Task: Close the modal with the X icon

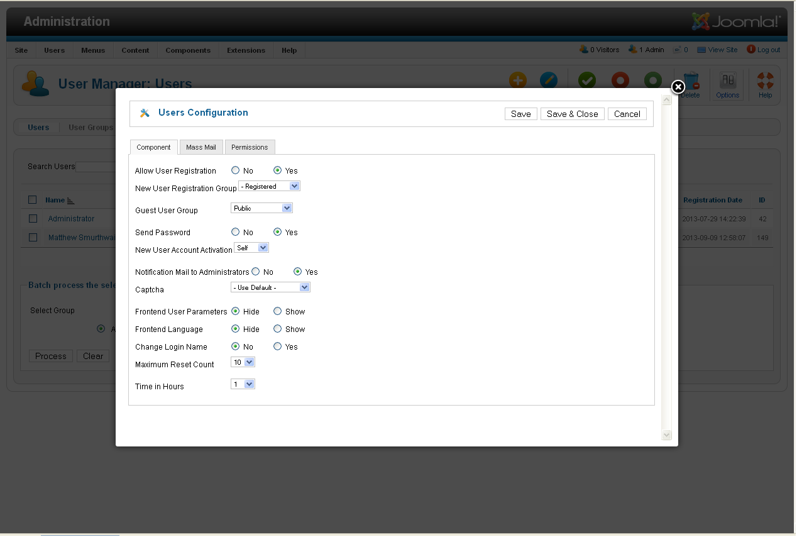Action: [x=678, y=87]
